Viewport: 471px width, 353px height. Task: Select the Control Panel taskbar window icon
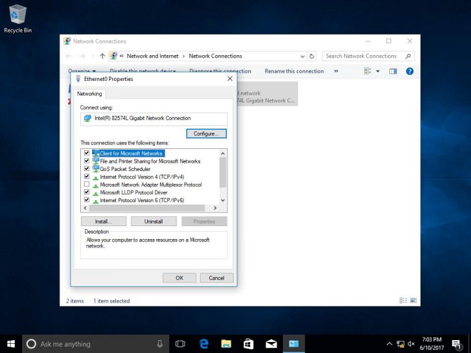click(294, 344)
